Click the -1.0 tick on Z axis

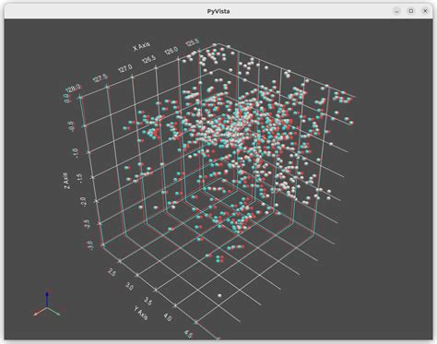pyautogui.click(x=76, y=153)
